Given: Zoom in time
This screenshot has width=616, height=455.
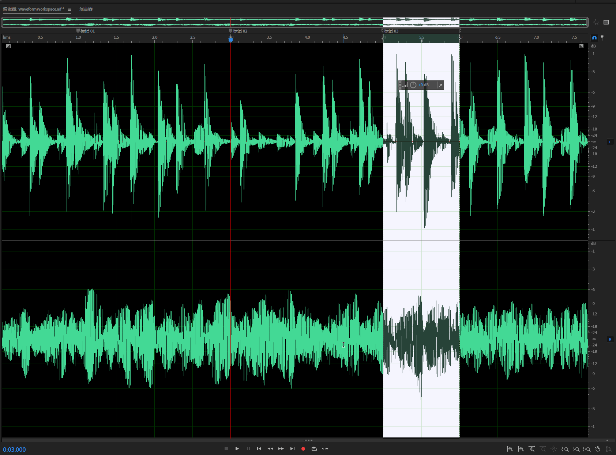Looking at the screenshot, I should (x=532, y=449).
